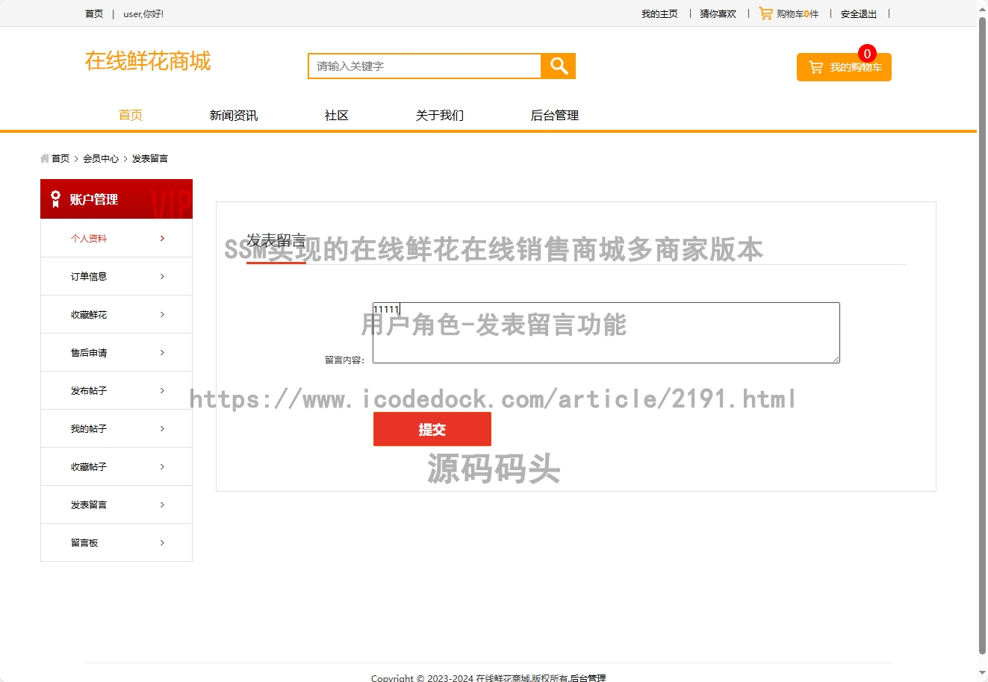Click the user,你好! greeting text
Viewport: 988px width, 682px height.
click(x=143, y=13)
